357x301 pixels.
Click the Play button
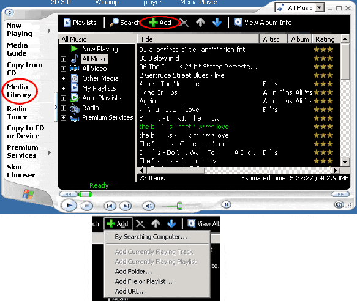[69, 206]
